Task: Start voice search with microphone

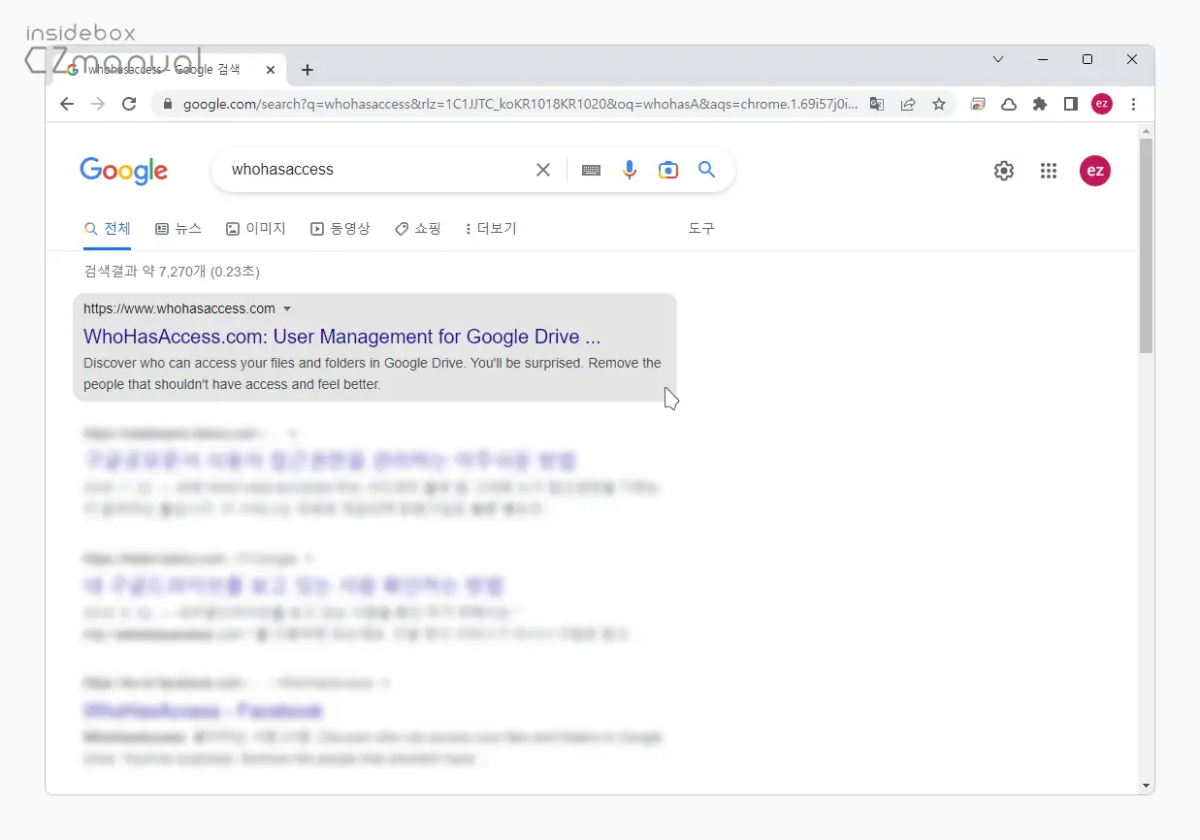Action: click(x=630, y=170)
